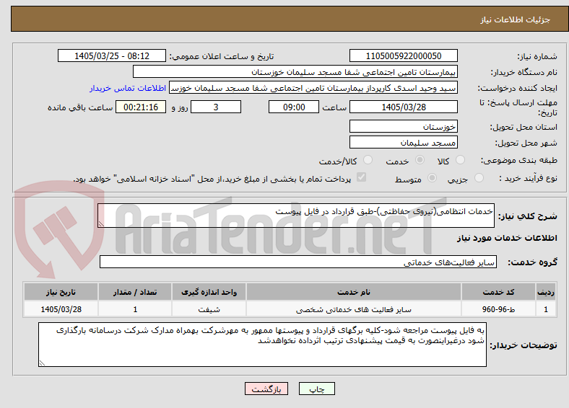Click the بازگشت (back) button

coord(266,389)
